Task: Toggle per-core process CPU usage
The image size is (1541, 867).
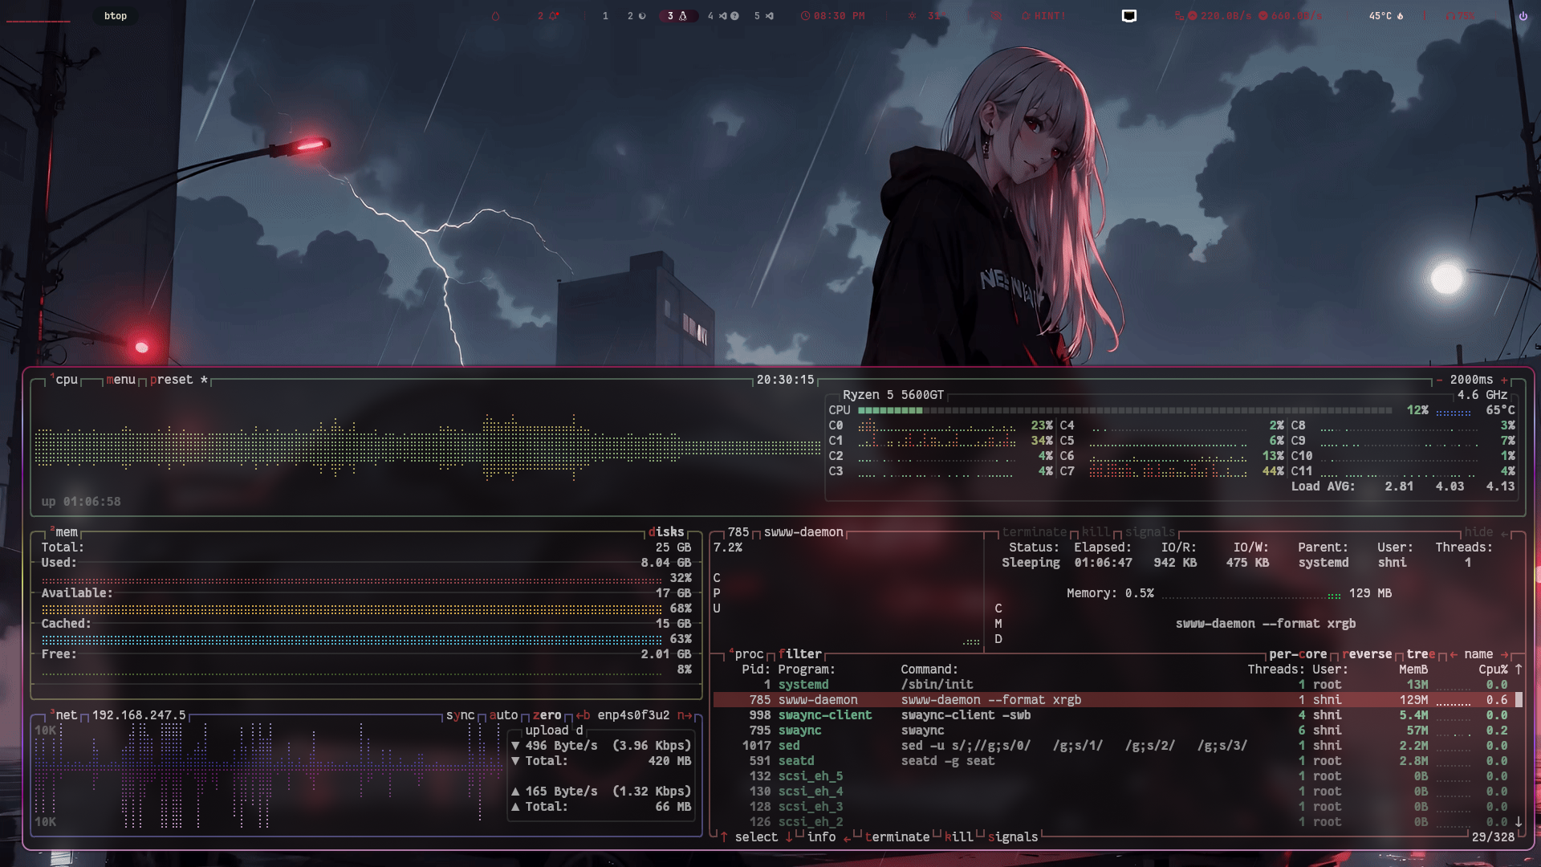Action: [x=1297, y=654]
